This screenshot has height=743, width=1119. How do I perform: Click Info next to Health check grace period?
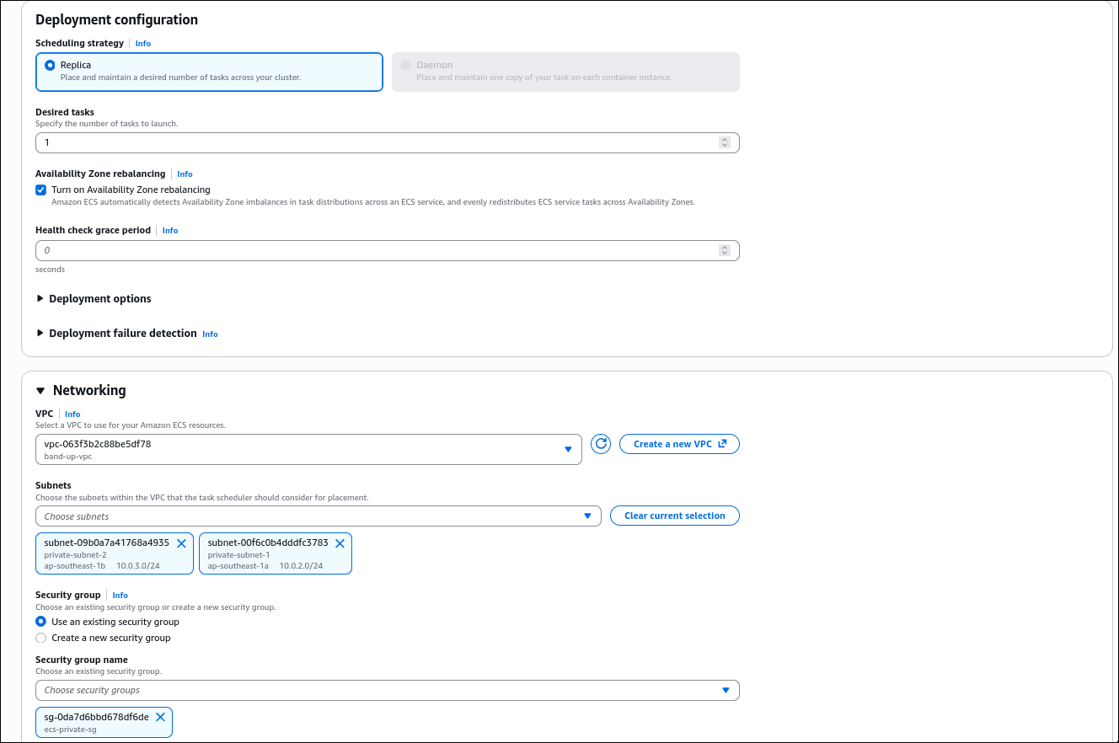[169, 230]
